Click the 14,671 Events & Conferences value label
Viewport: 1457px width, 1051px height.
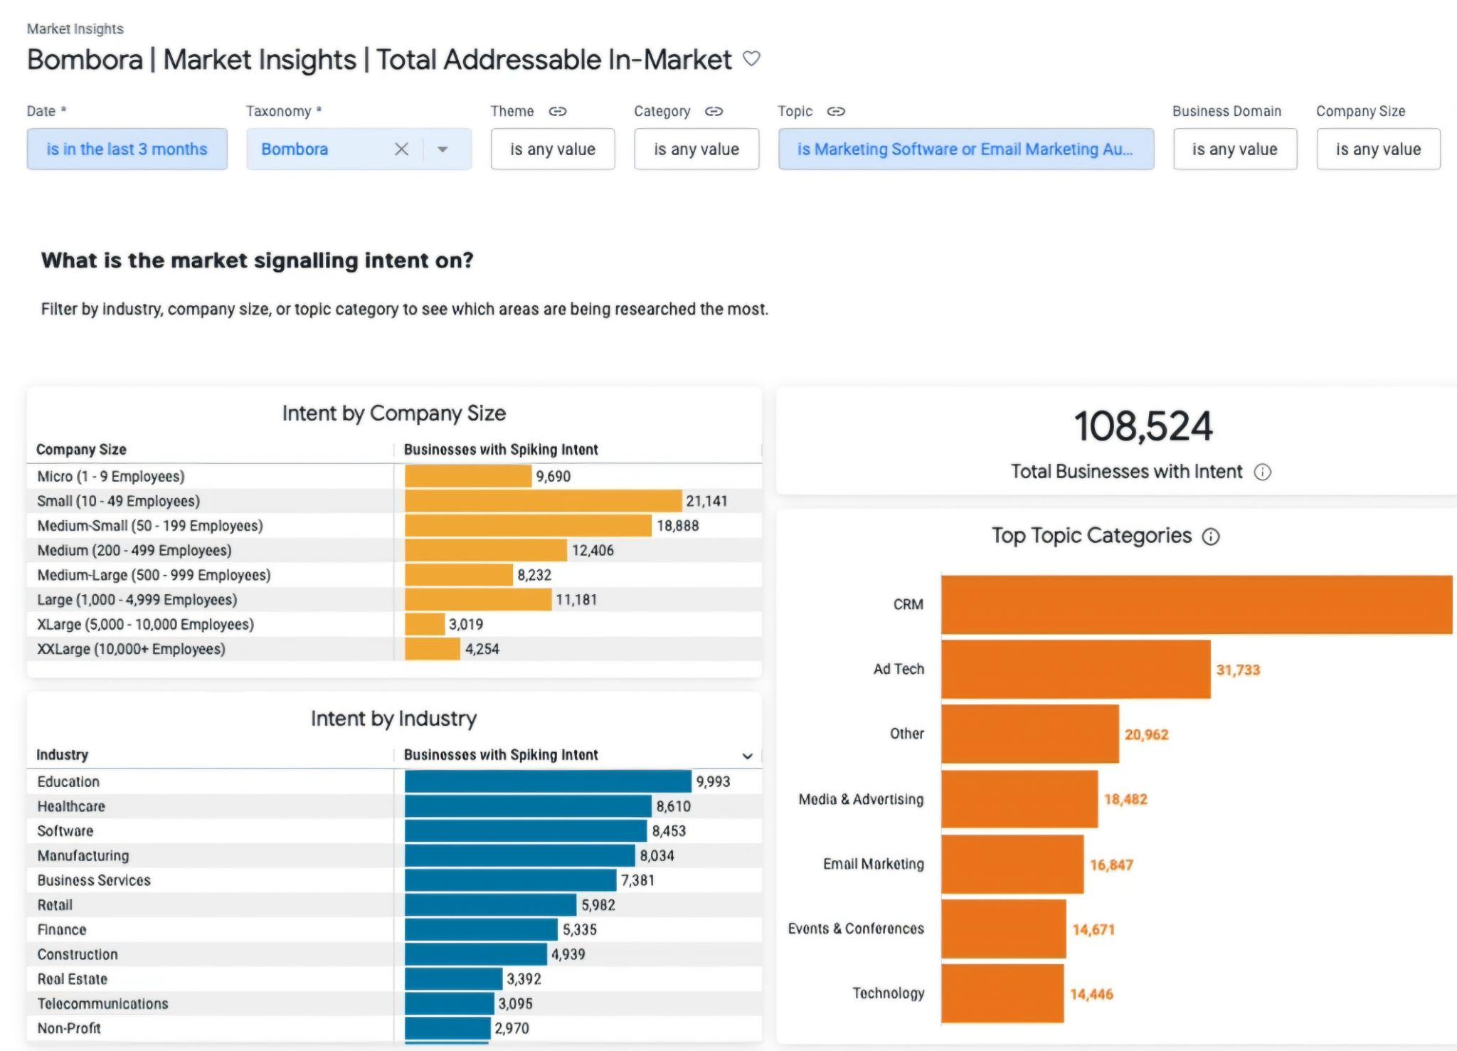click(1093, 929)
